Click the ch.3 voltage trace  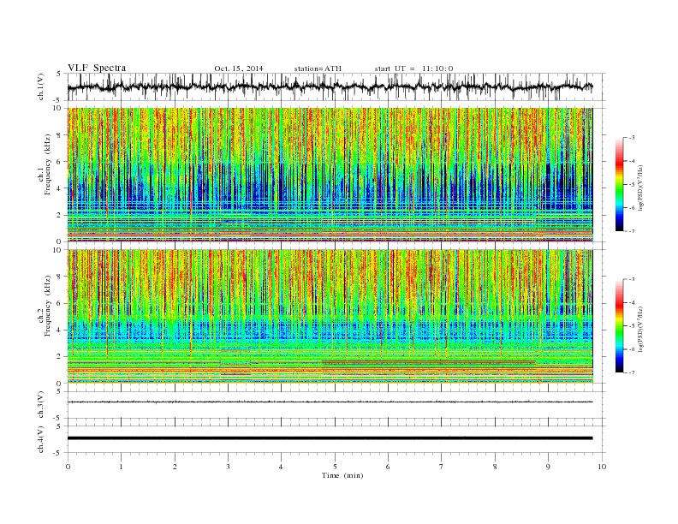coord(330,402)
